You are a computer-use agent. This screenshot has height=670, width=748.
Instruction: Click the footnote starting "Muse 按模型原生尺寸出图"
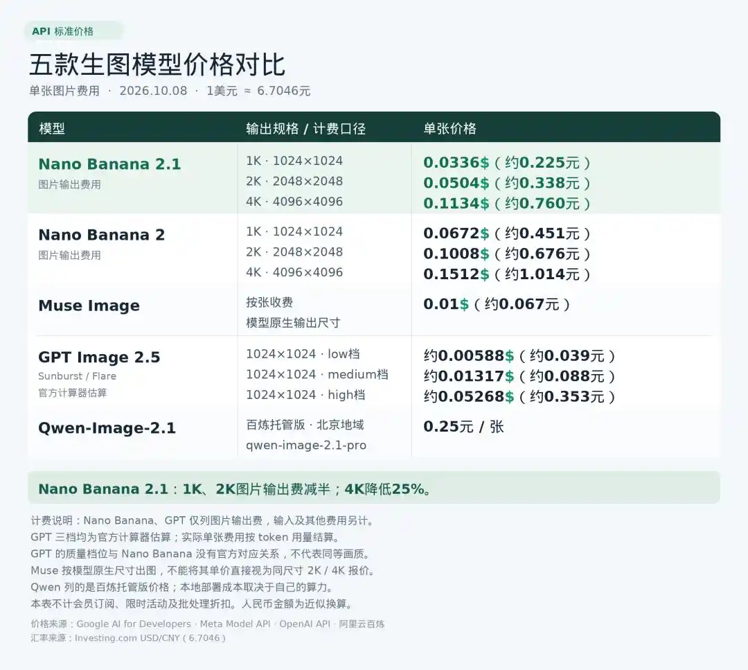coord(203,571)
